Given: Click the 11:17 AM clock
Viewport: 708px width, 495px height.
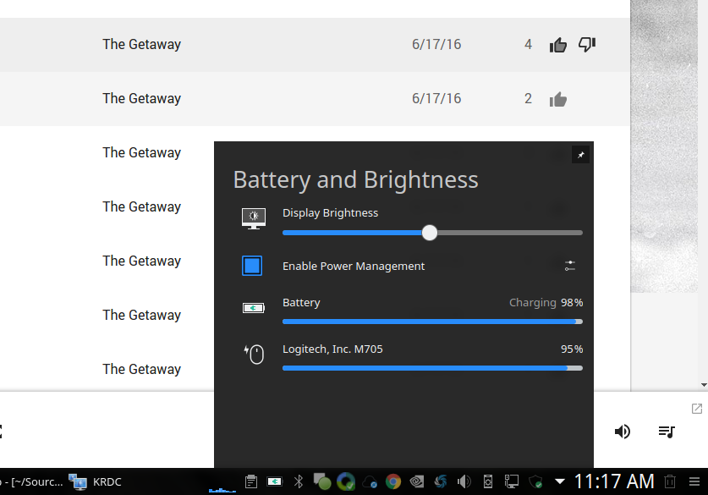Looking at the screenshot, I should tap(614, 482).
